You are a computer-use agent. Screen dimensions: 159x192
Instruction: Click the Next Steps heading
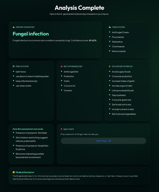click(68, 129)
